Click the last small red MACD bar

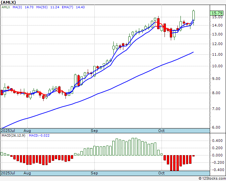pyautogui.click(x=193, y=156)
